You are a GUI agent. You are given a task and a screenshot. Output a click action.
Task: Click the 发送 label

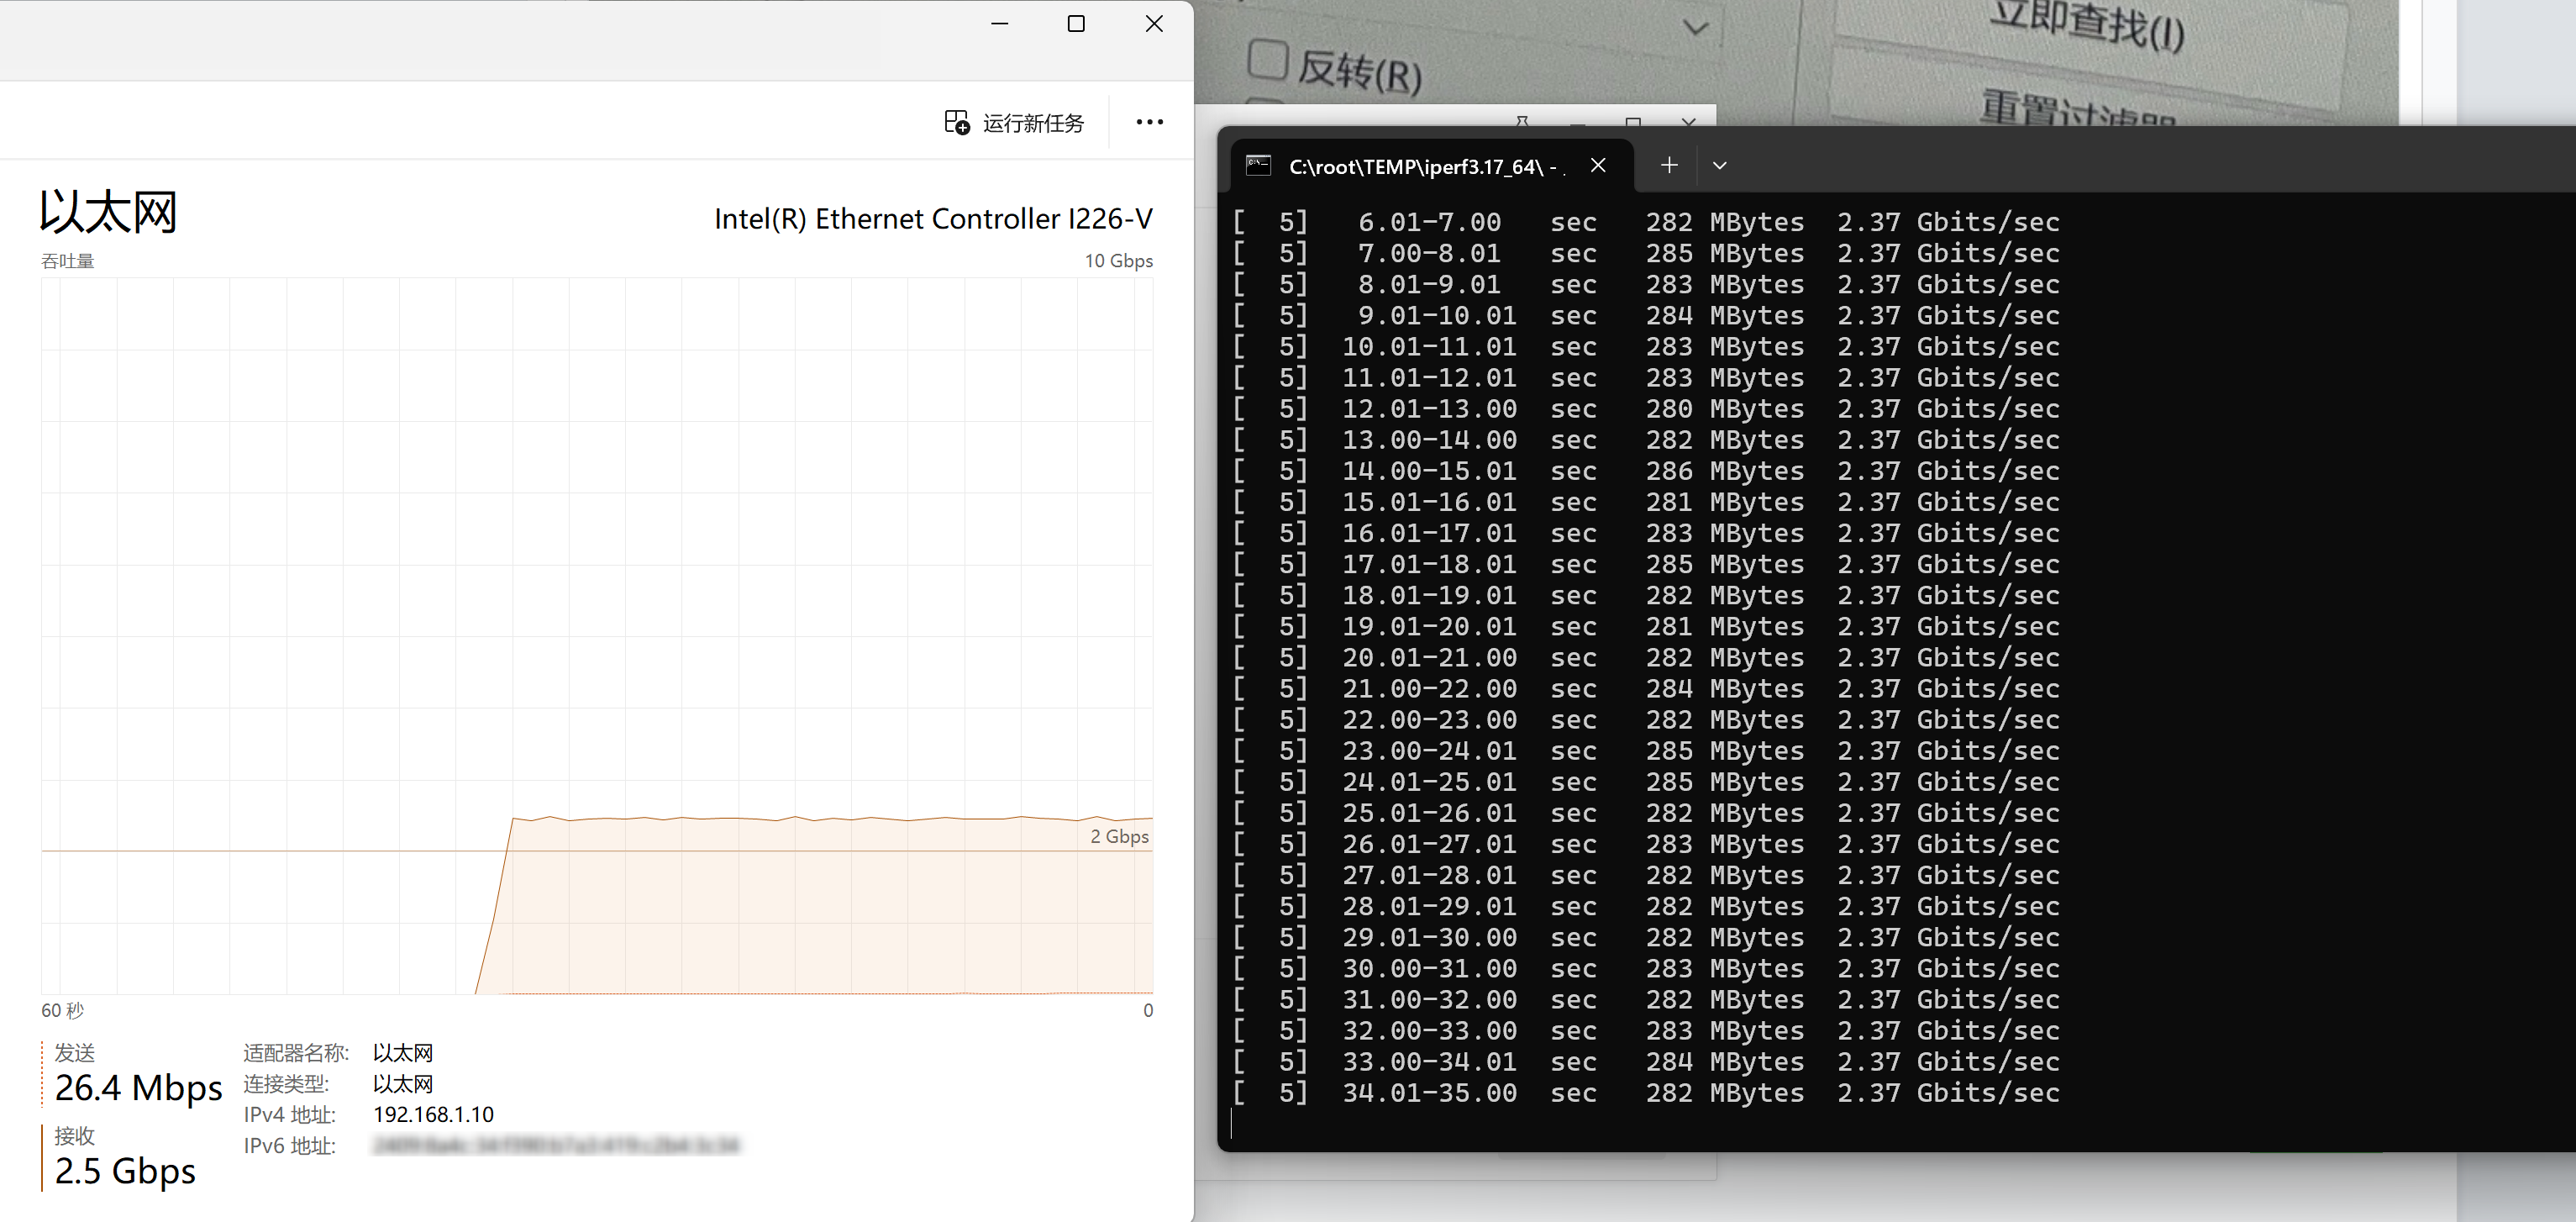click(75, 1053)
